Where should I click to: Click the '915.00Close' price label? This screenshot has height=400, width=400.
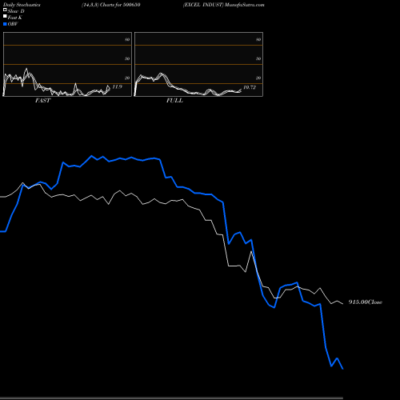click(366, 302)
